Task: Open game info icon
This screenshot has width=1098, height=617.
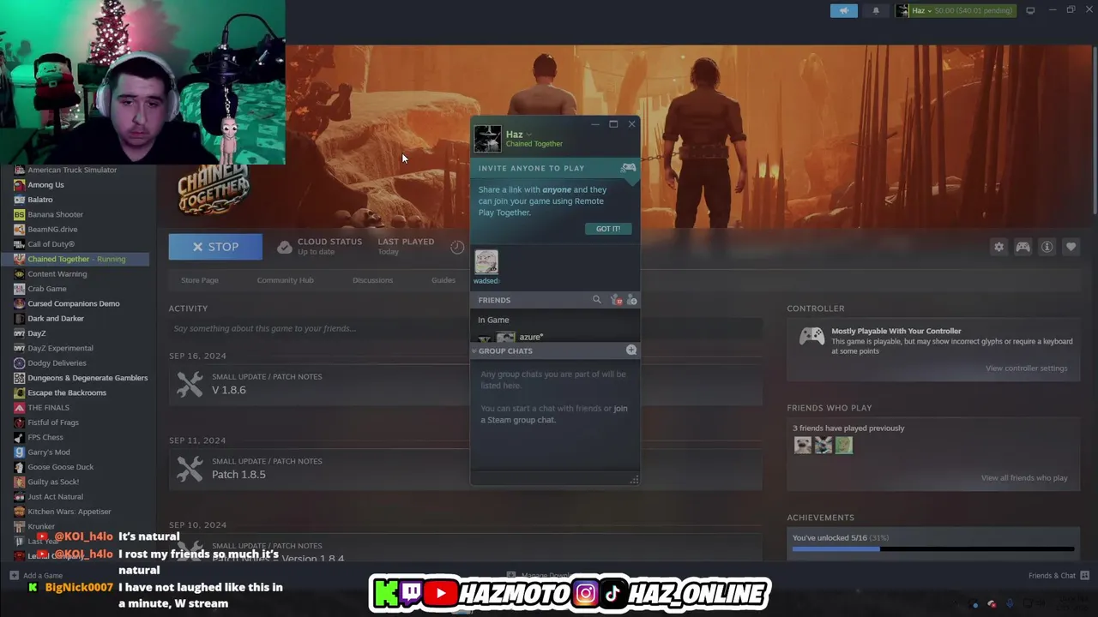Action: click(1047, 247)
